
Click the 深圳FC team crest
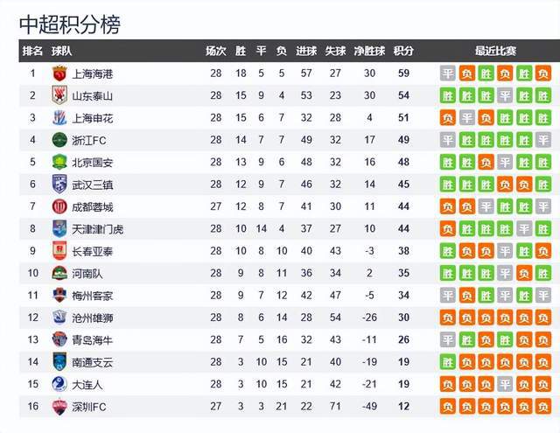[x=59, y=407]
